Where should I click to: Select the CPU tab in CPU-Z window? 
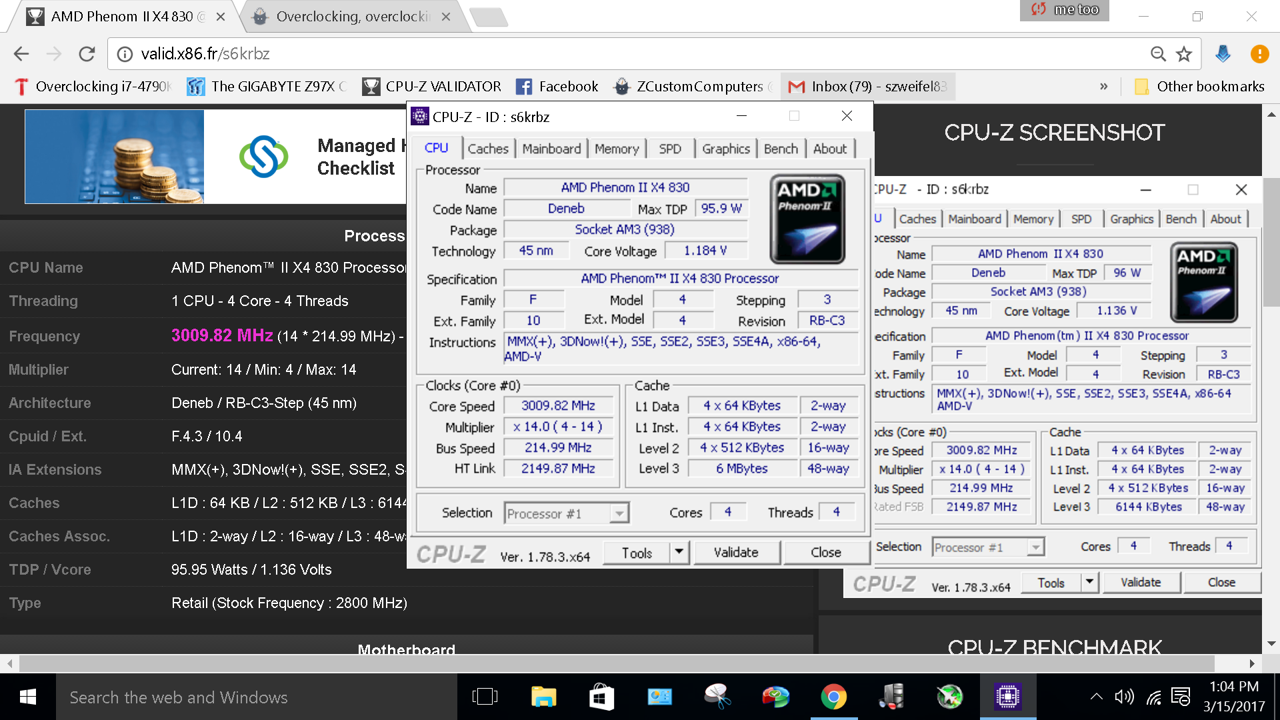(437, 148)
